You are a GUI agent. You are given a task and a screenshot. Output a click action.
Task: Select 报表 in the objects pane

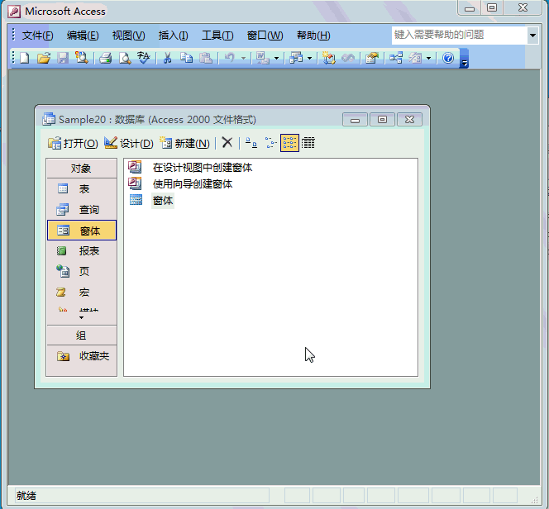point(82,251)
